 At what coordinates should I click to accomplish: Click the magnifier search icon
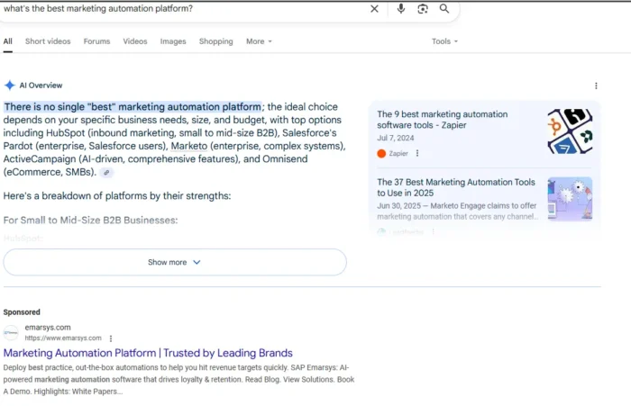(x=444, y=9)
